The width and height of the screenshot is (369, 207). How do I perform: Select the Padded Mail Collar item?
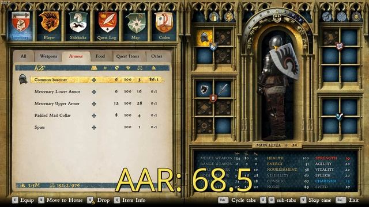click(52, 116)
